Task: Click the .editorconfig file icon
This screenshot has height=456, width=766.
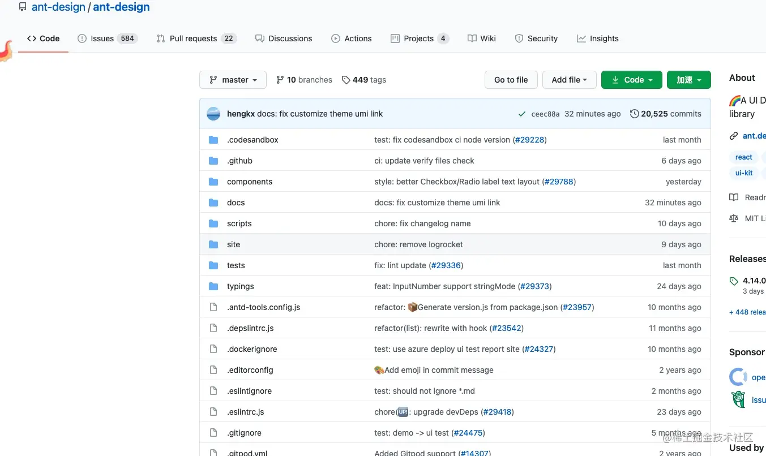Action: click(x=213, y=370)
